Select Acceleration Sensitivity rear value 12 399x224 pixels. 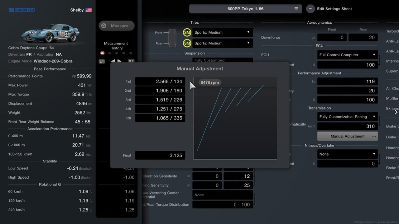point(238,176)
